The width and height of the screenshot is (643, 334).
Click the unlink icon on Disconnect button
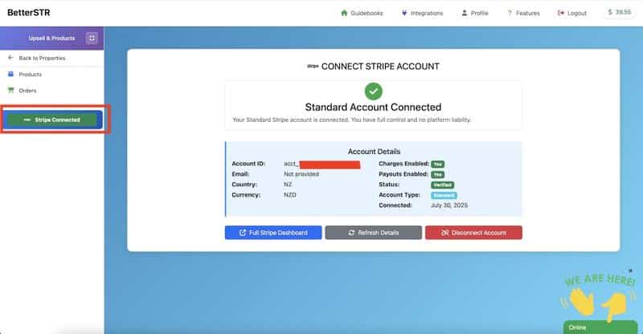tap(445, 233)
